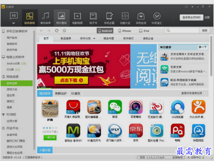Screen dimensions: 214x161
Task: Open the 微信 WeChat app icon
Action: 115,107
